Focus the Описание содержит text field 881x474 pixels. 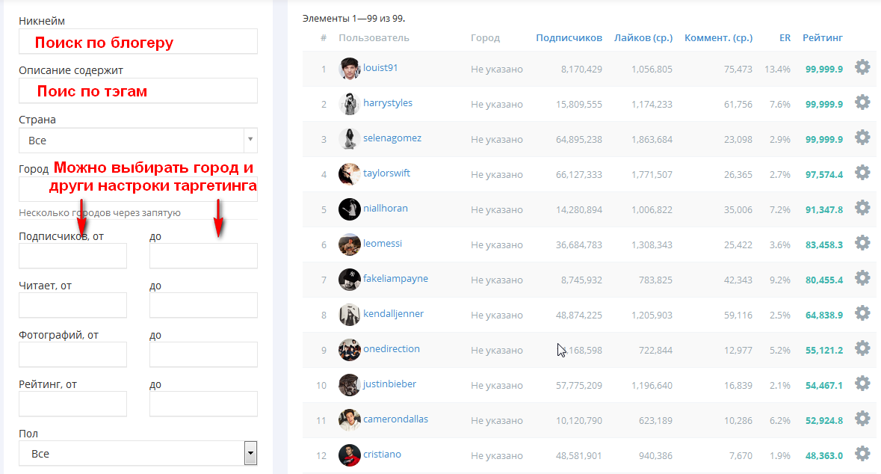(x=138, y=90)
